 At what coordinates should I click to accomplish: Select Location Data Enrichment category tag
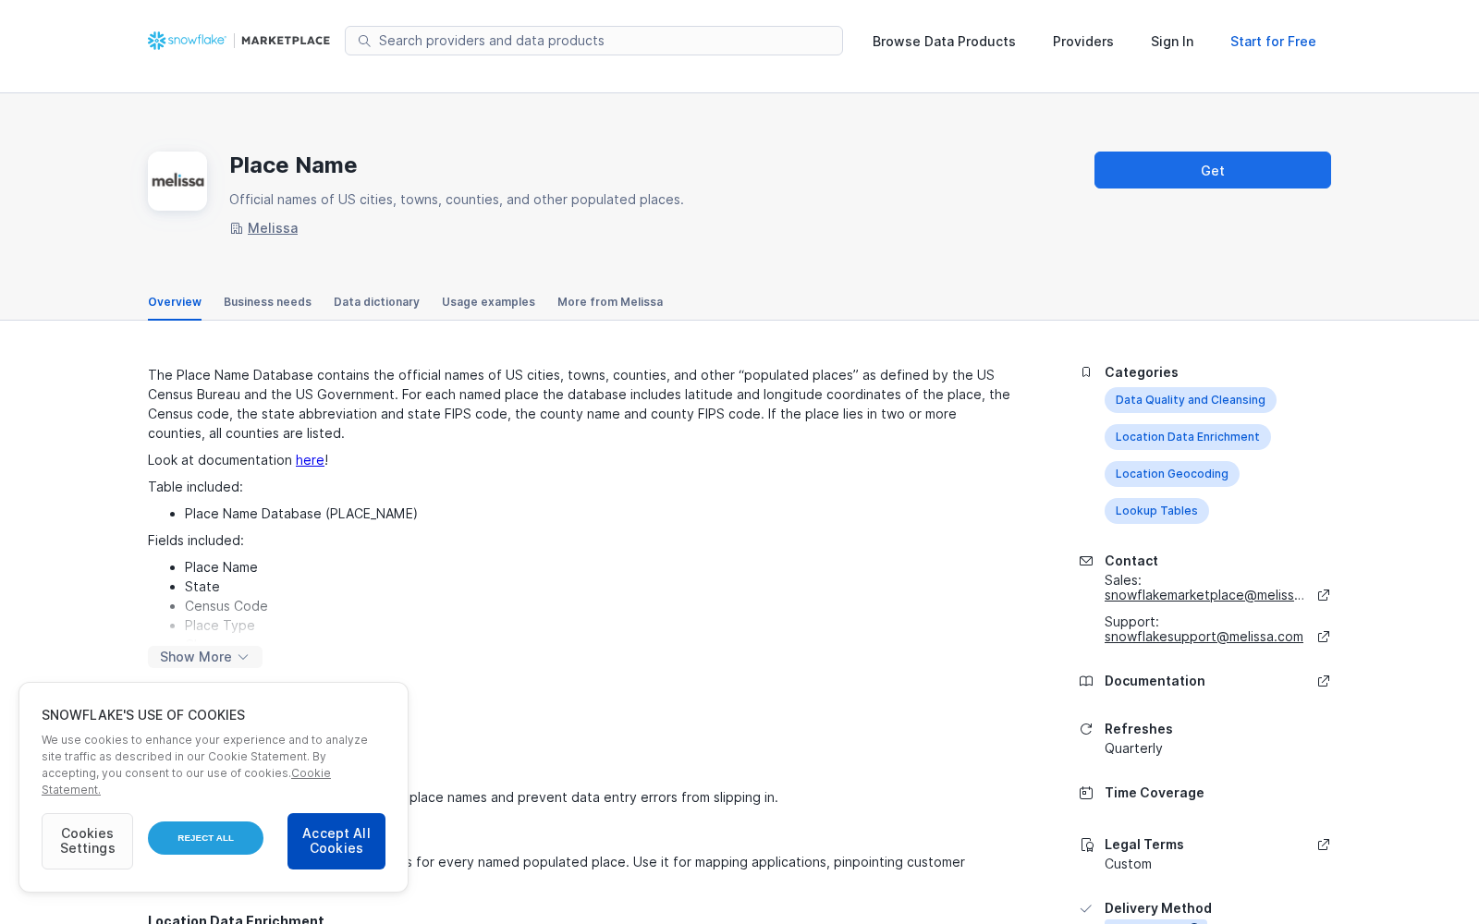[1188, 437]
